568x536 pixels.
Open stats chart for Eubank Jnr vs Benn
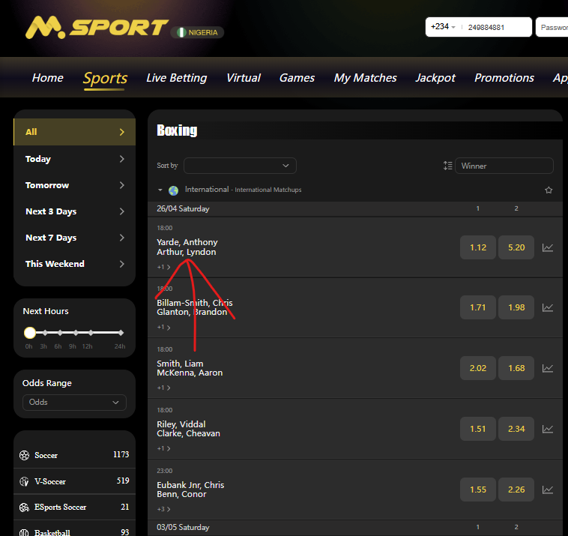tap(548, 490)
